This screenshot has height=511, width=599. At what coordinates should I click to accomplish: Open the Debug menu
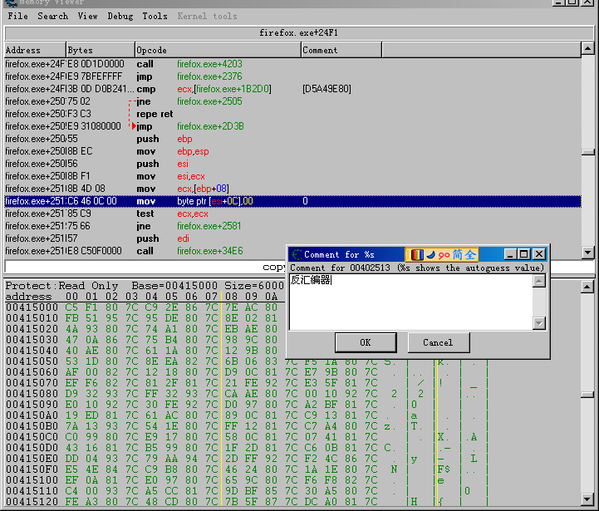(x=120, y=16)
